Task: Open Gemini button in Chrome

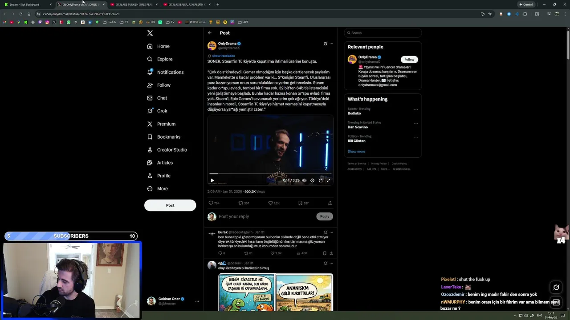Action: coord(526,4)
